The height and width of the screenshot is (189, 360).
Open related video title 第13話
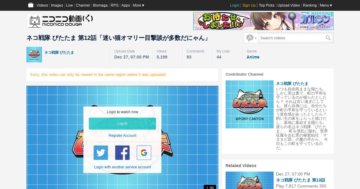301,180
